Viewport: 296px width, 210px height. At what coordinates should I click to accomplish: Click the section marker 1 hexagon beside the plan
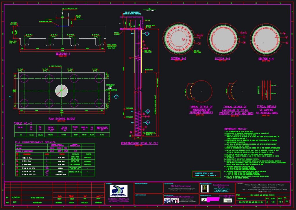point(116,97)
